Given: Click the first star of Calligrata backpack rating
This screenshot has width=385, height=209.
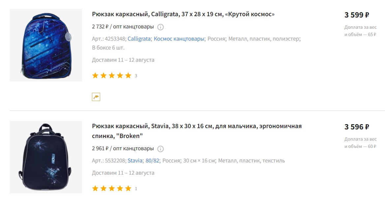Looking at the screenshot, I should 95,76.
